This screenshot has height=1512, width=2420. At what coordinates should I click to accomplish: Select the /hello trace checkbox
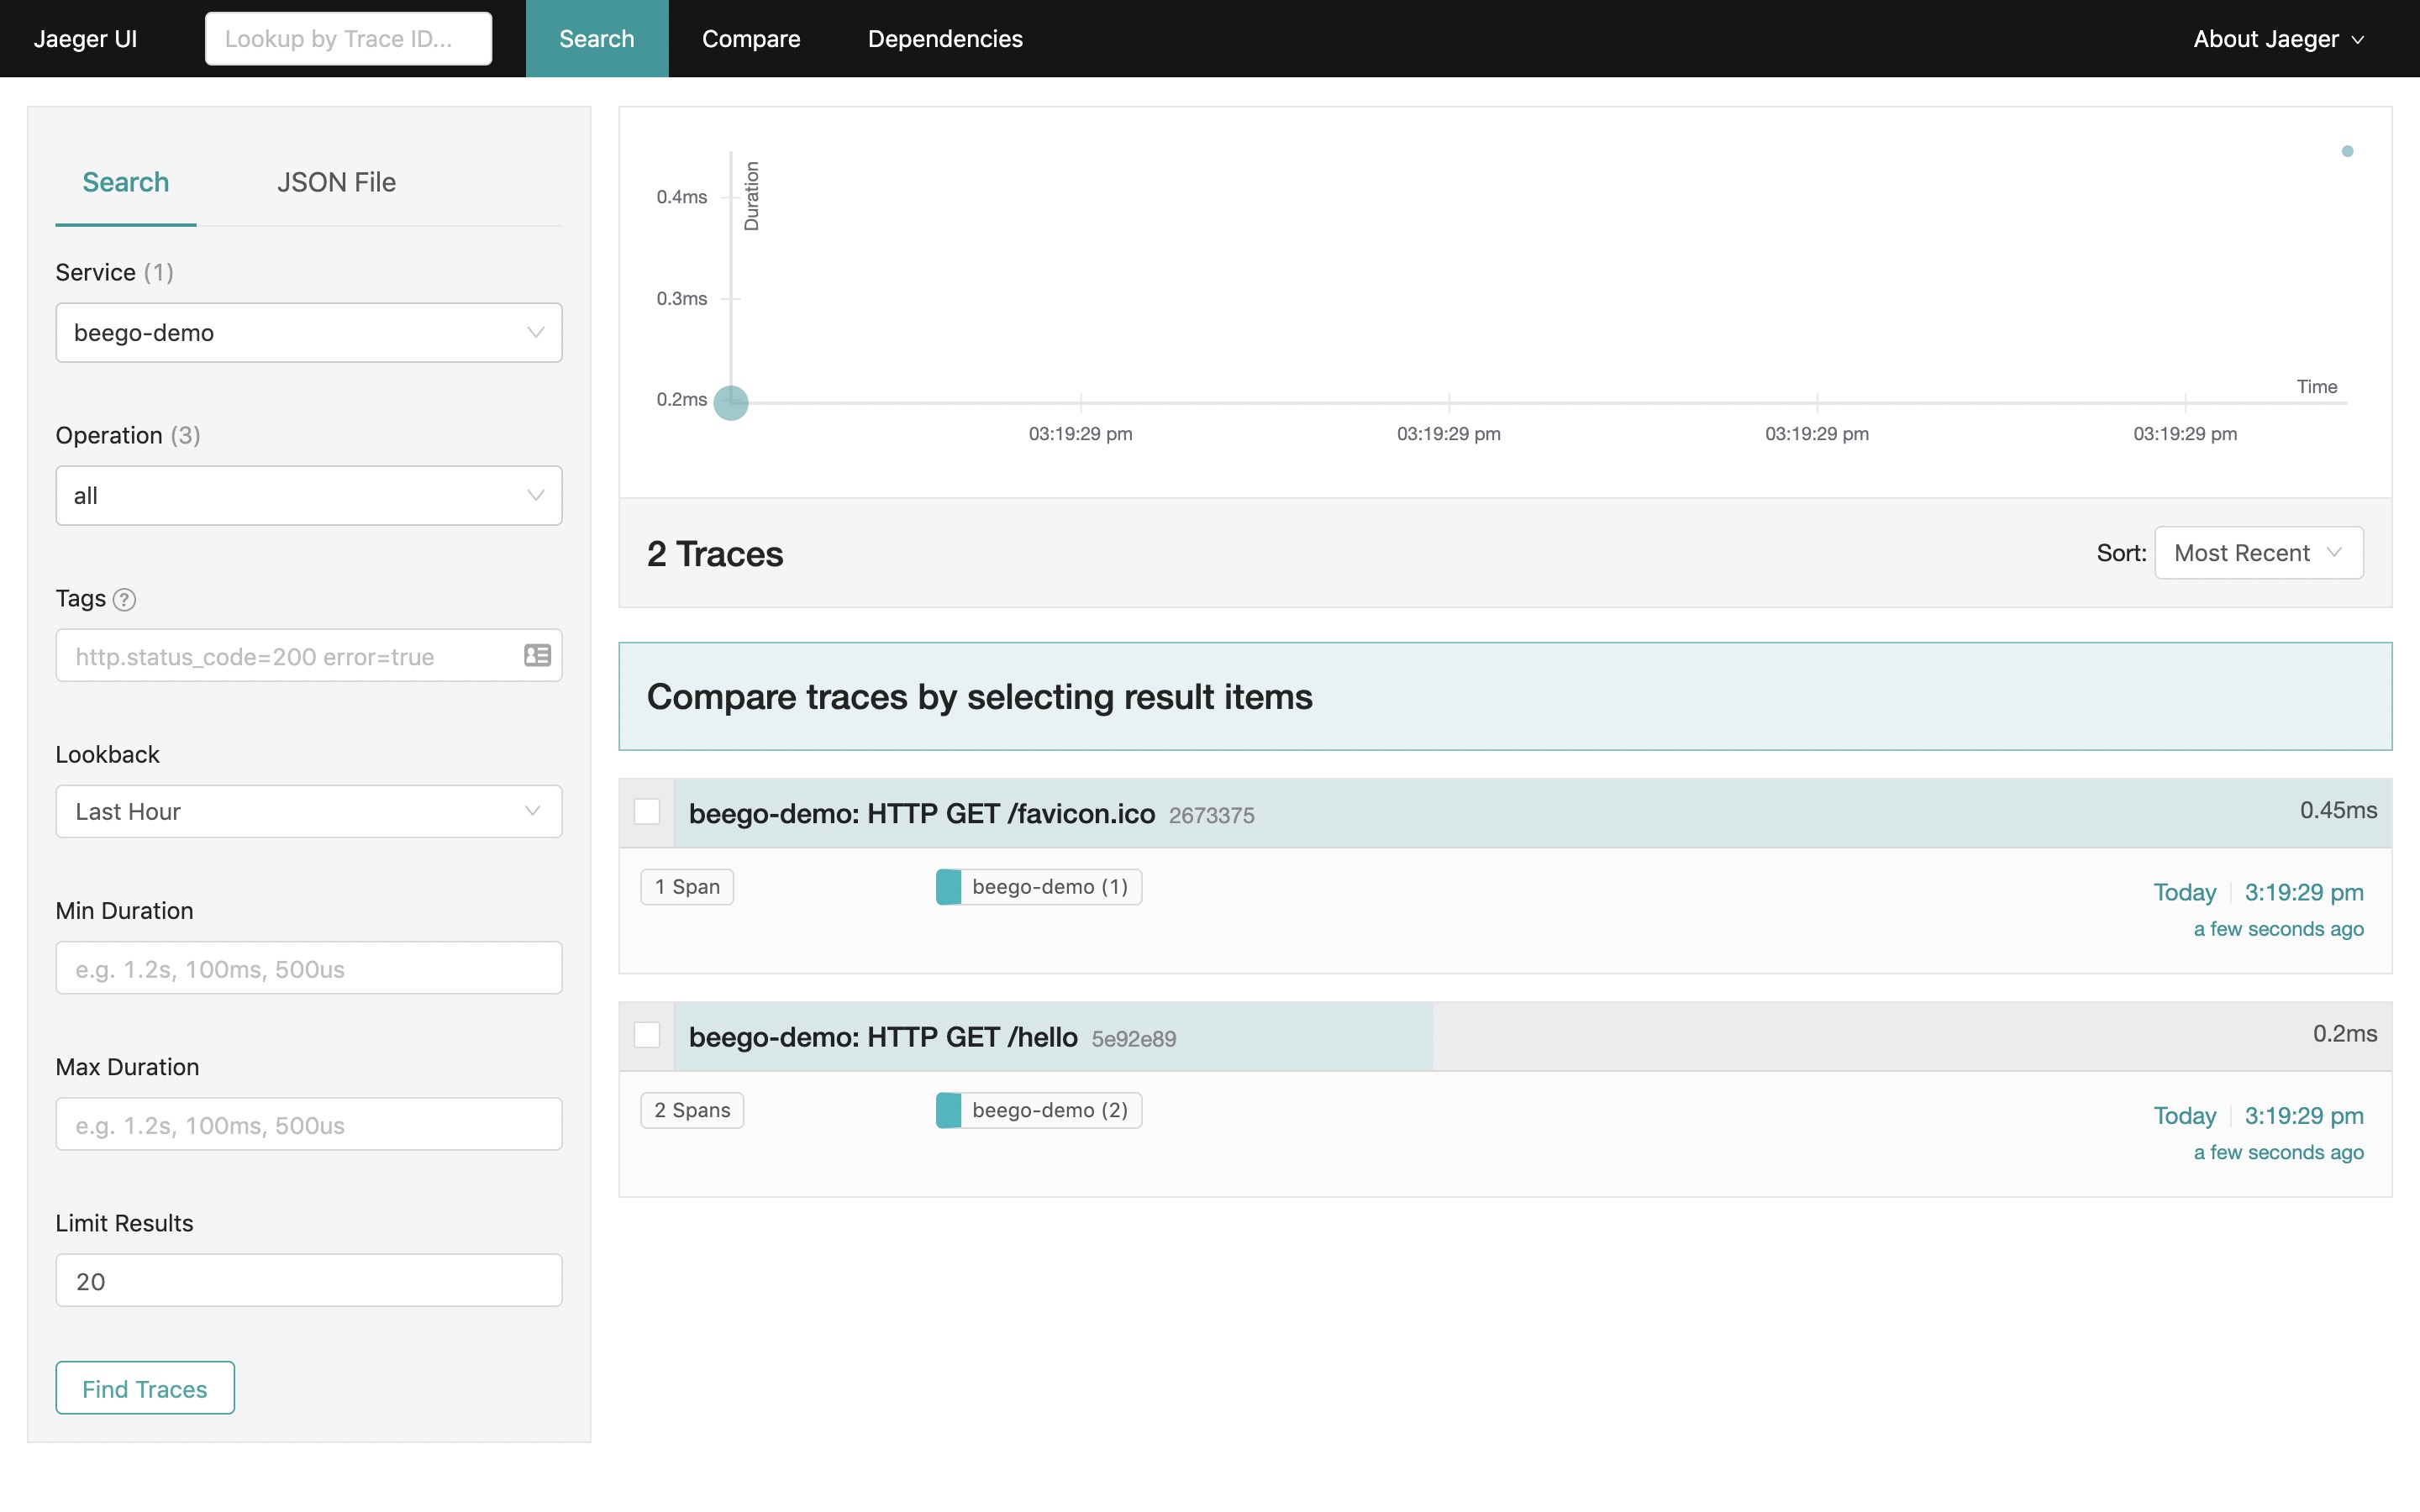click(647, 1035)
